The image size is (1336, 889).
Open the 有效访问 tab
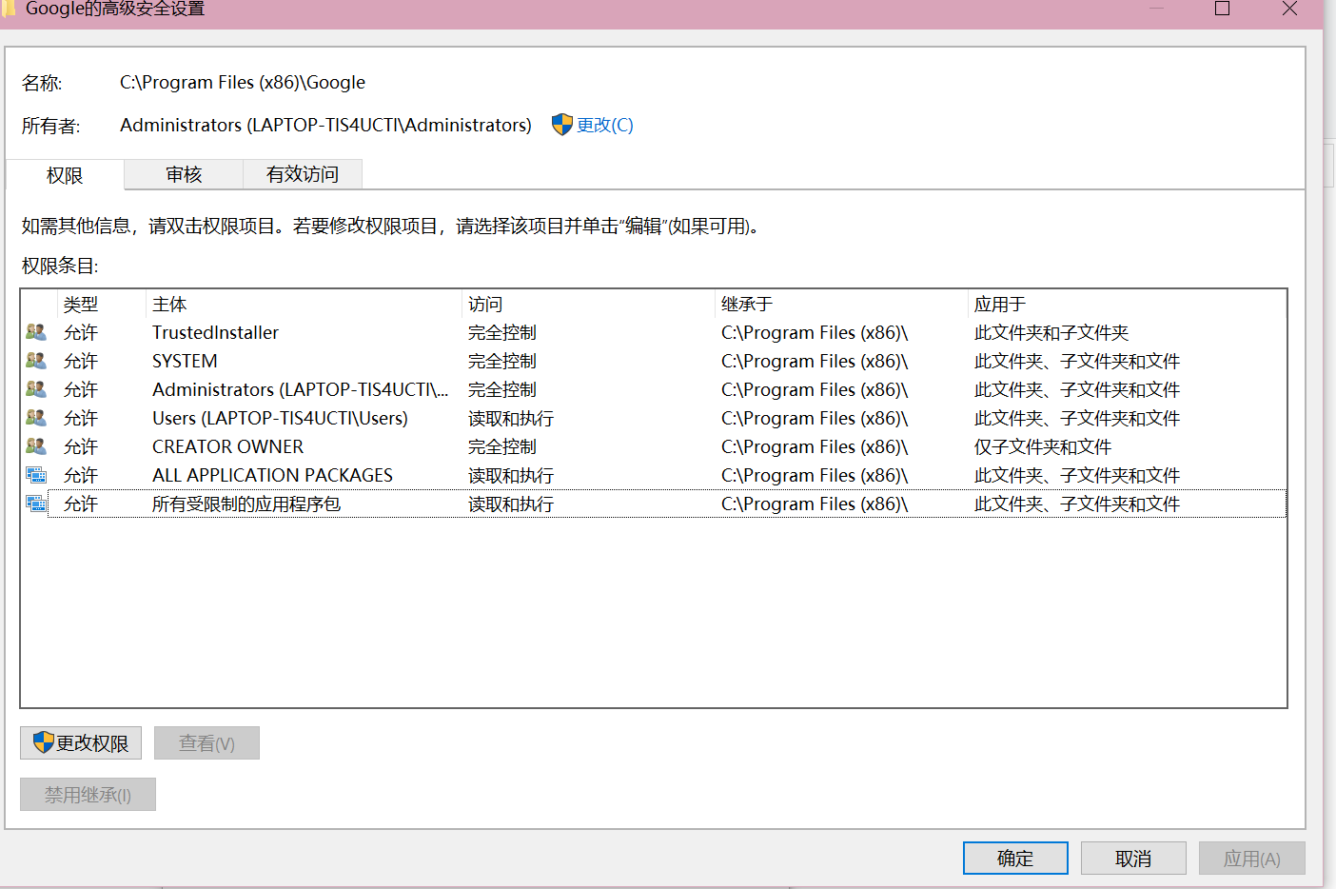303,174
